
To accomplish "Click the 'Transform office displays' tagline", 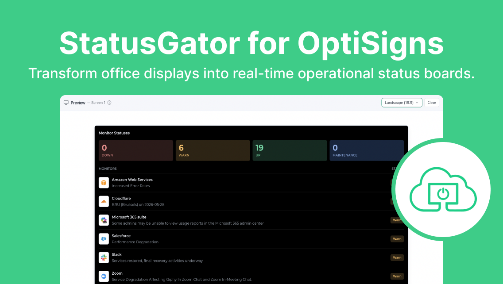I will click(x=251, y=73).
